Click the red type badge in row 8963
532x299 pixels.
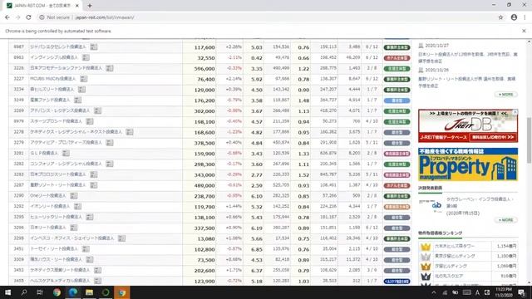pos(397,58)
